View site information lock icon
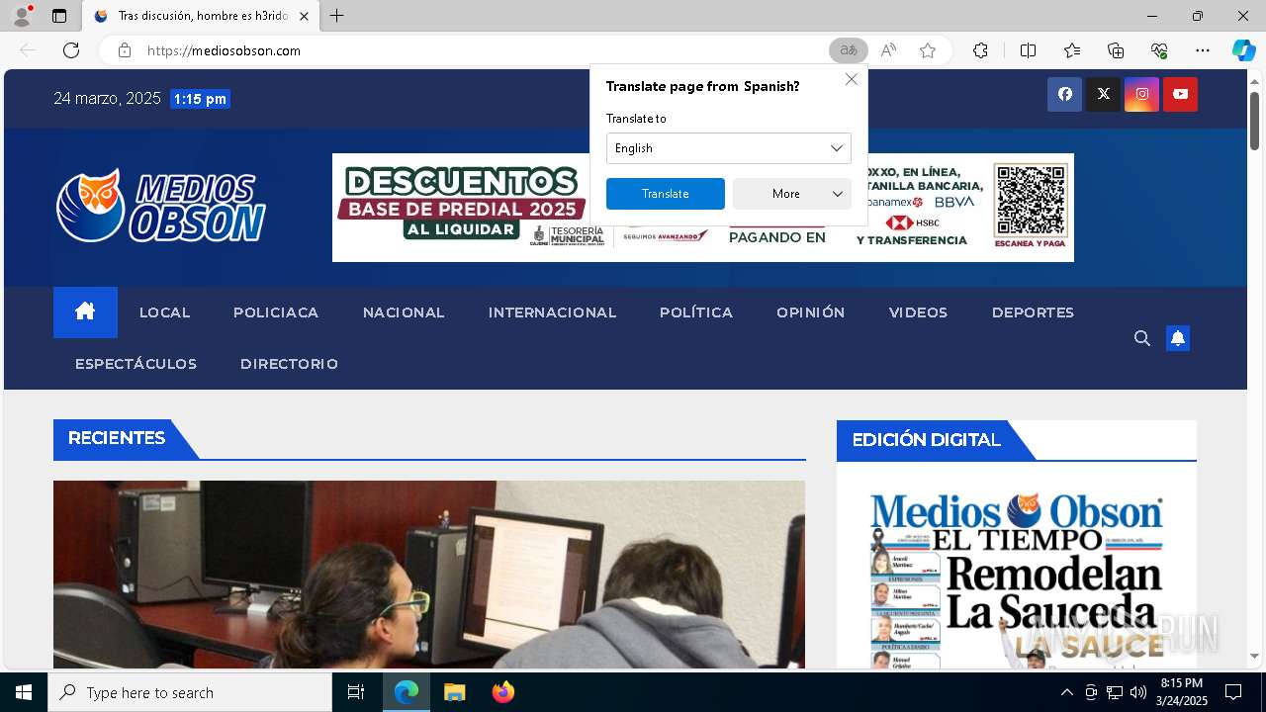 click(125, 50)
